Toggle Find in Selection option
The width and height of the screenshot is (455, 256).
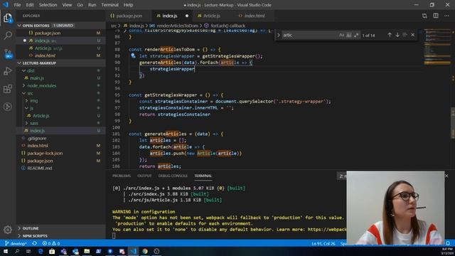[x=405, y=35]
